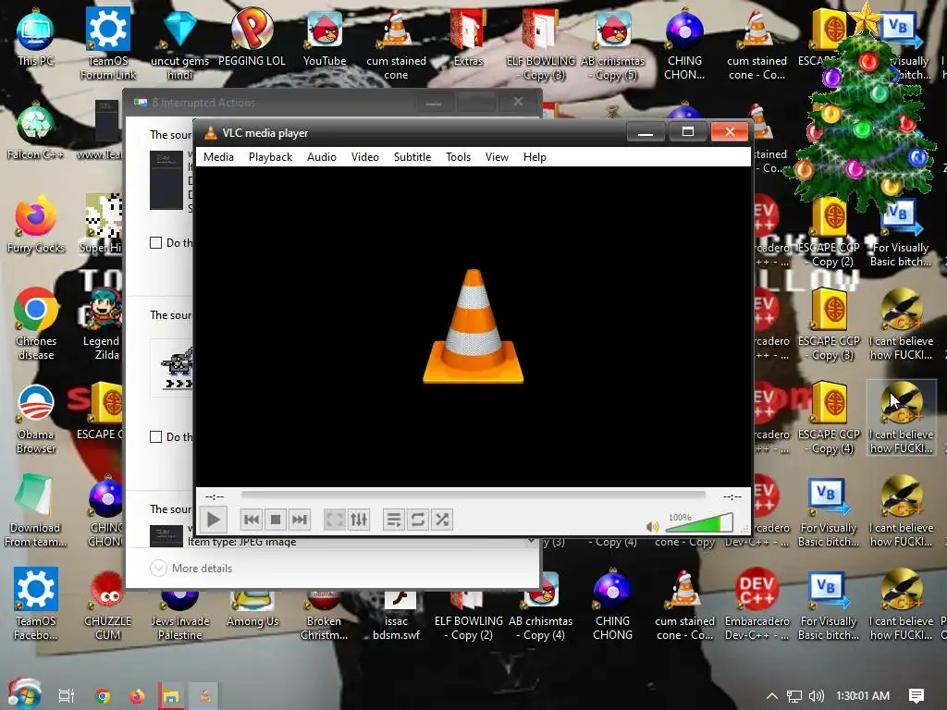Open the Video menu in VLC

[365, 157]
